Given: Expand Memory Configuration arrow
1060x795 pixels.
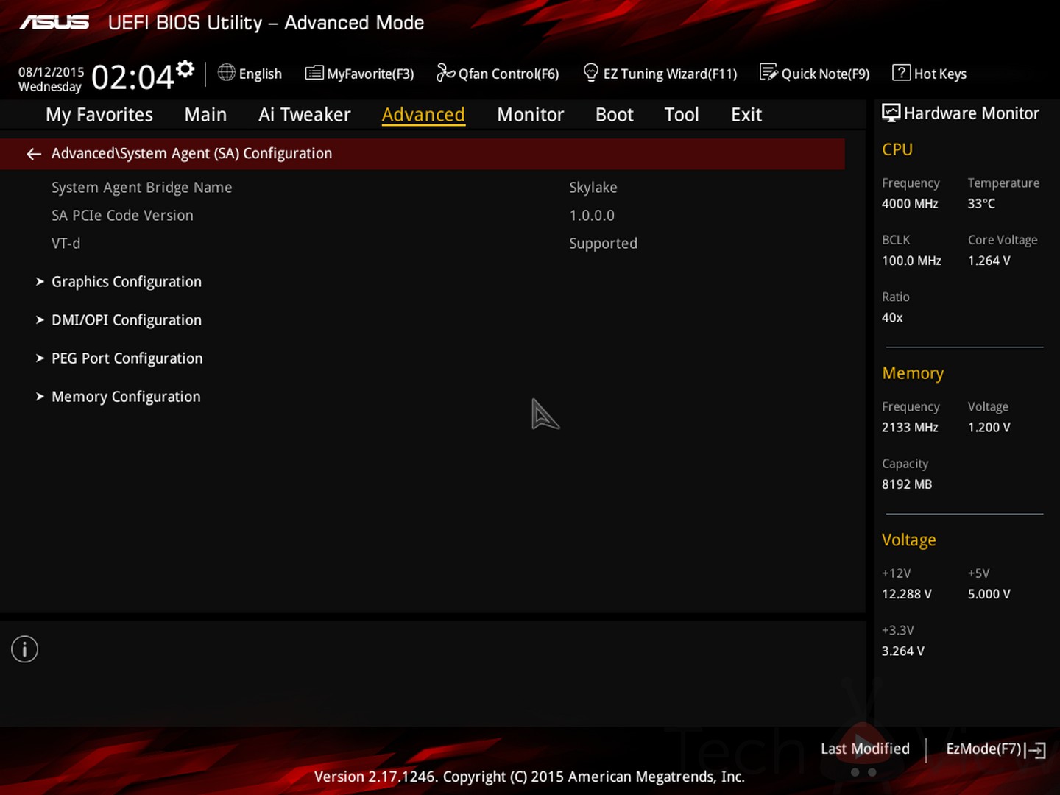Looking at the screenshot, I should click(40, 397).
